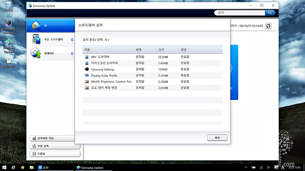
Task: Click the update disc icon in the sidebar
Action: click(36, 53)
